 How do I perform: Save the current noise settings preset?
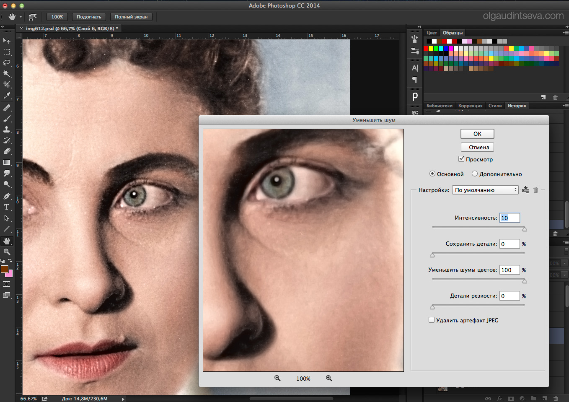tap(525, 190)
